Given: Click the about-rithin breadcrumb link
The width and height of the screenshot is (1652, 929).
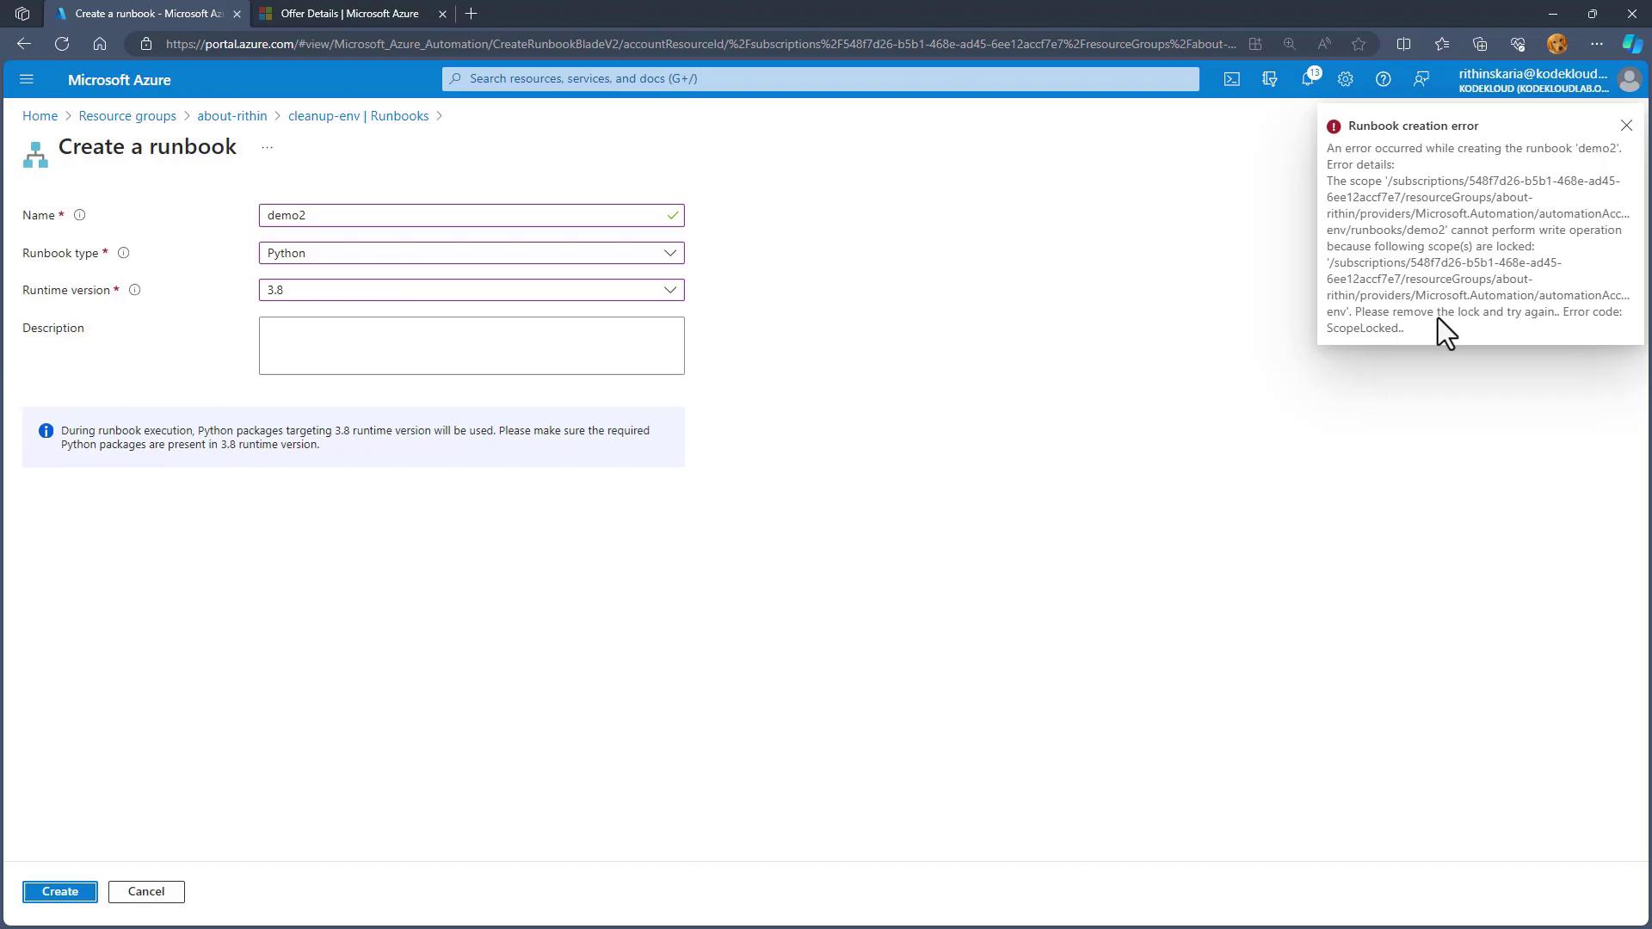Looking at the screenshot, I should [x=231, y=116].
